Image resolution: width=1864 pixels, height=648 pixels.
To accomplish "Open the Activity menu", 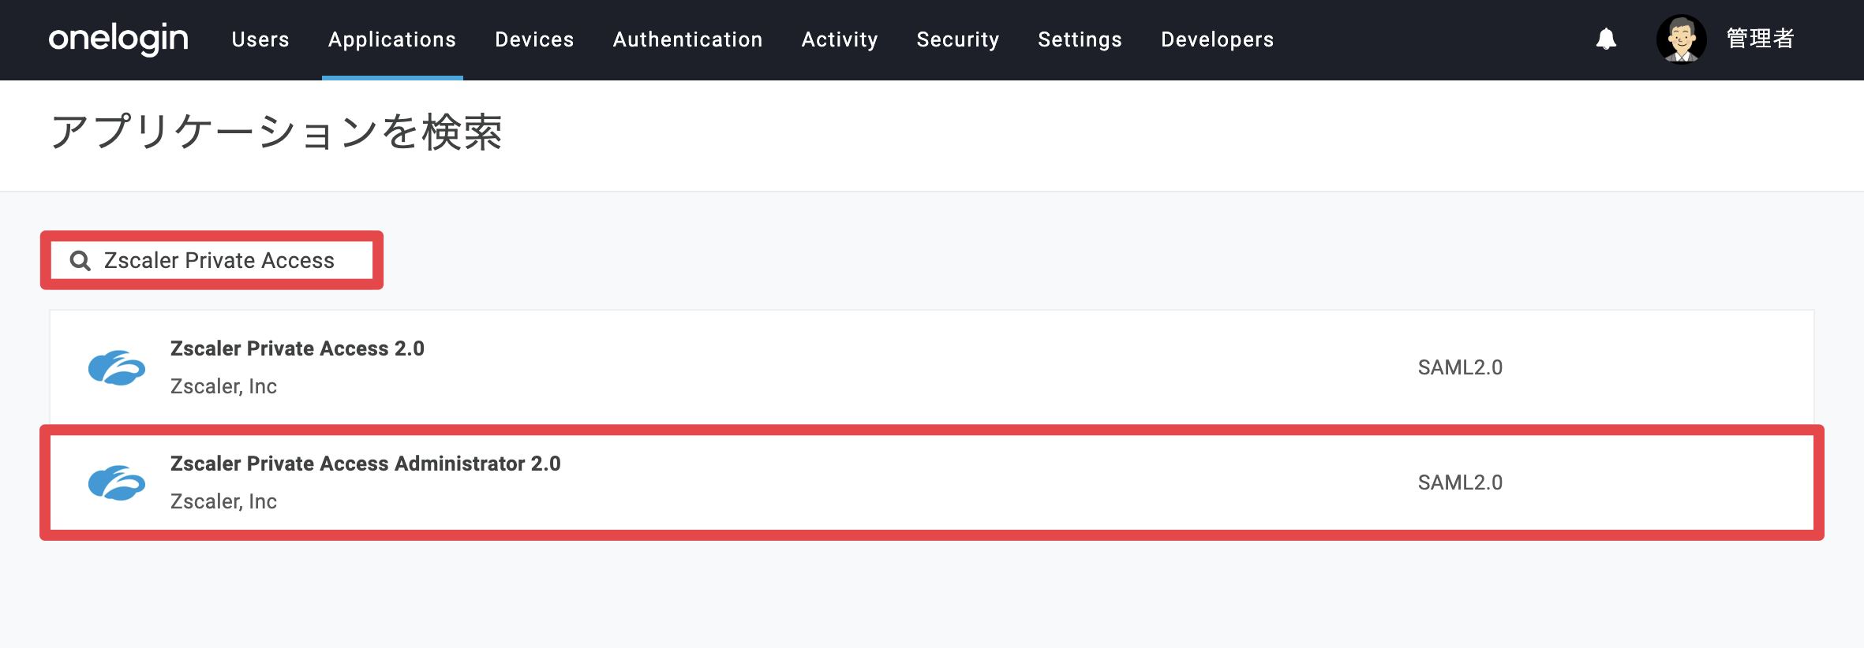I will click(x=840, y=39).
